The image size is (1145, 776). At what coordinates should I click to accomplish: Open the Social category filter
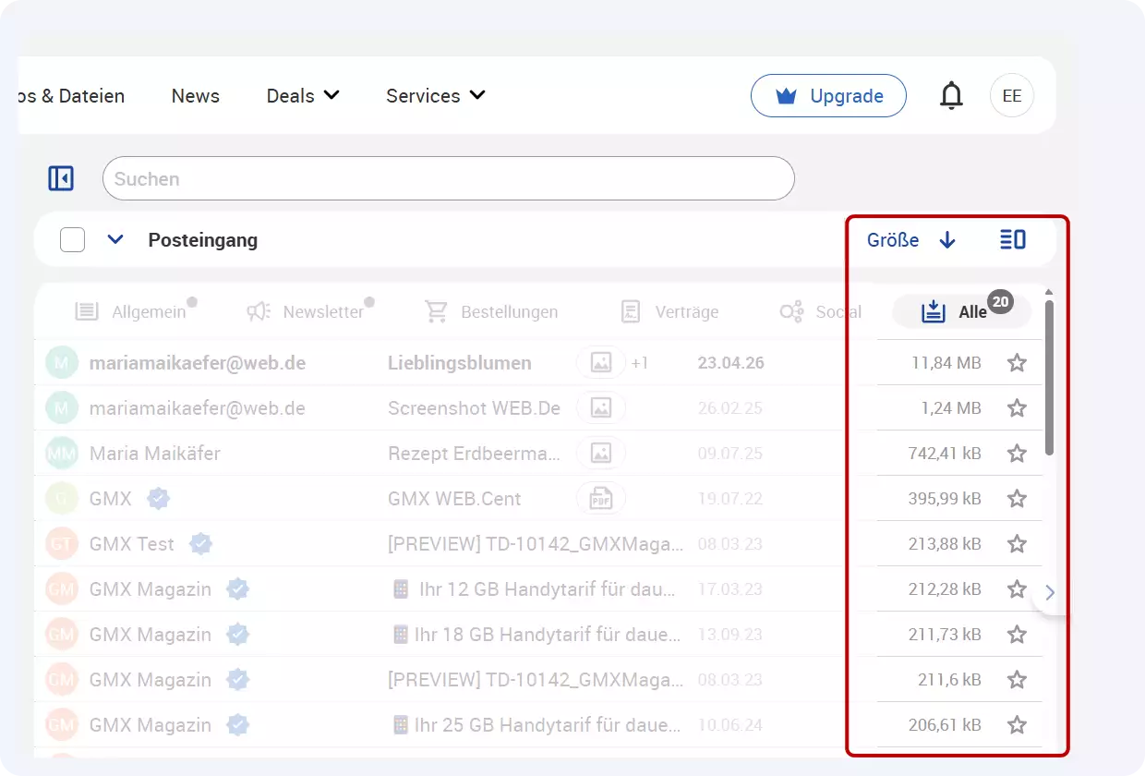pos(790,311)
